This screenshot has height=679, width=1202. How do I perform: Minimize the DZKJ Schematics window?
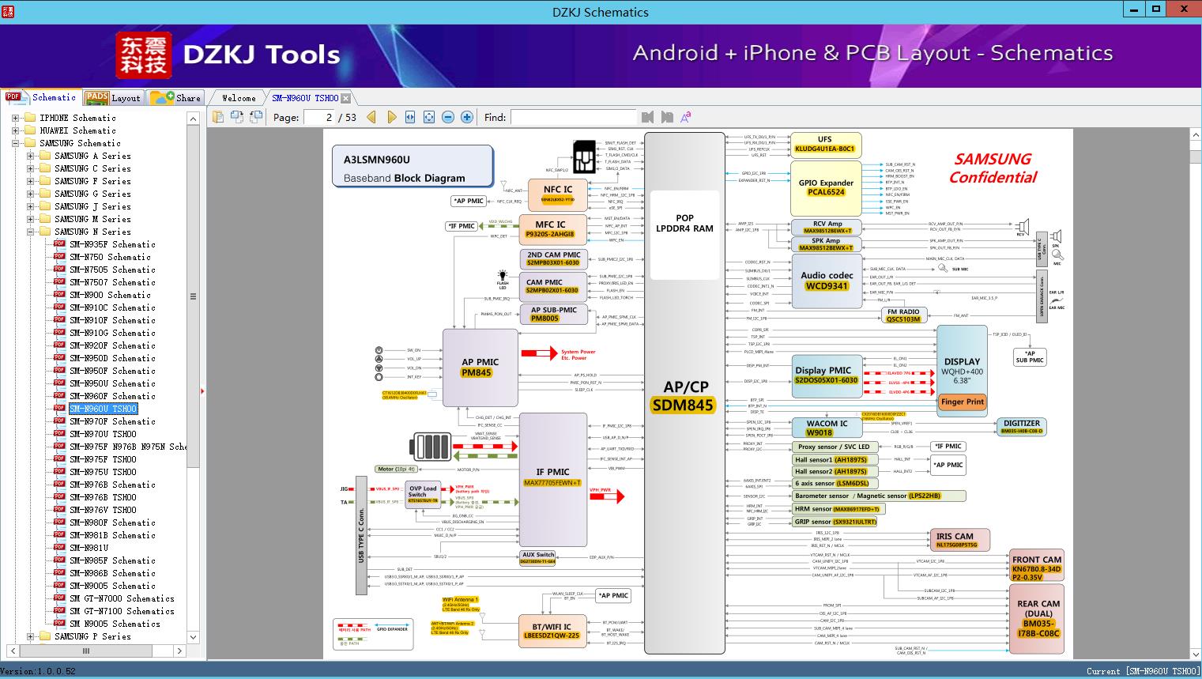1133,9
